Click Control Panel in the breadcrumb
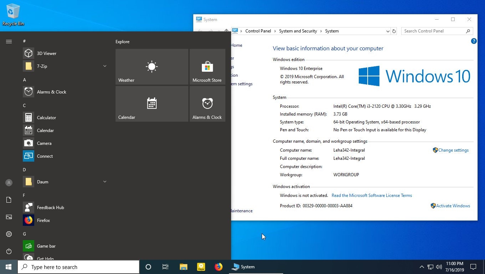The image size is (485, 274). tap(258, 31)
